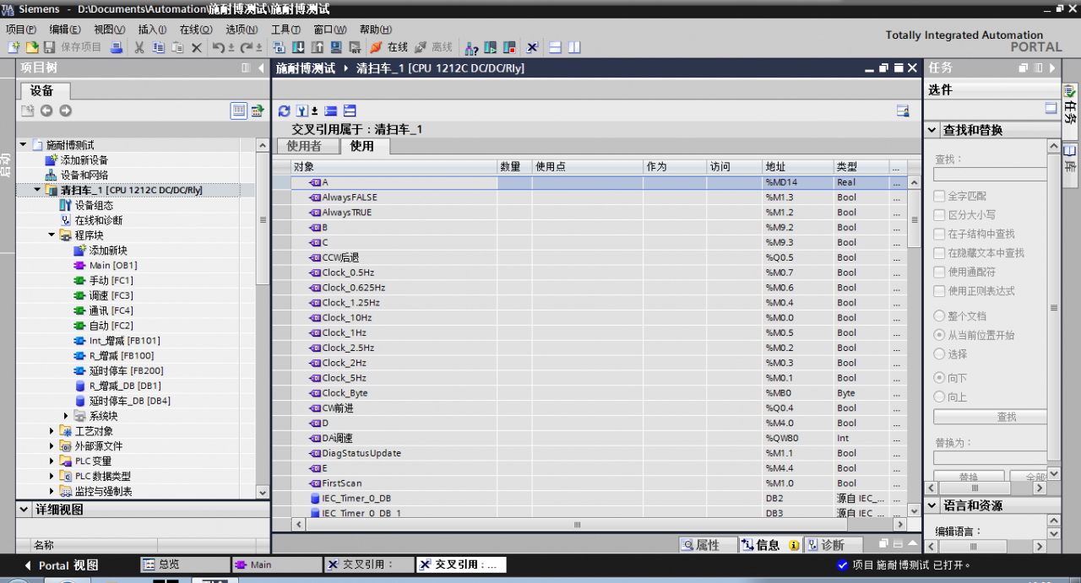Click the Accessible devices icon
The image size is (1081, 583).
click(x=470, y=47)
